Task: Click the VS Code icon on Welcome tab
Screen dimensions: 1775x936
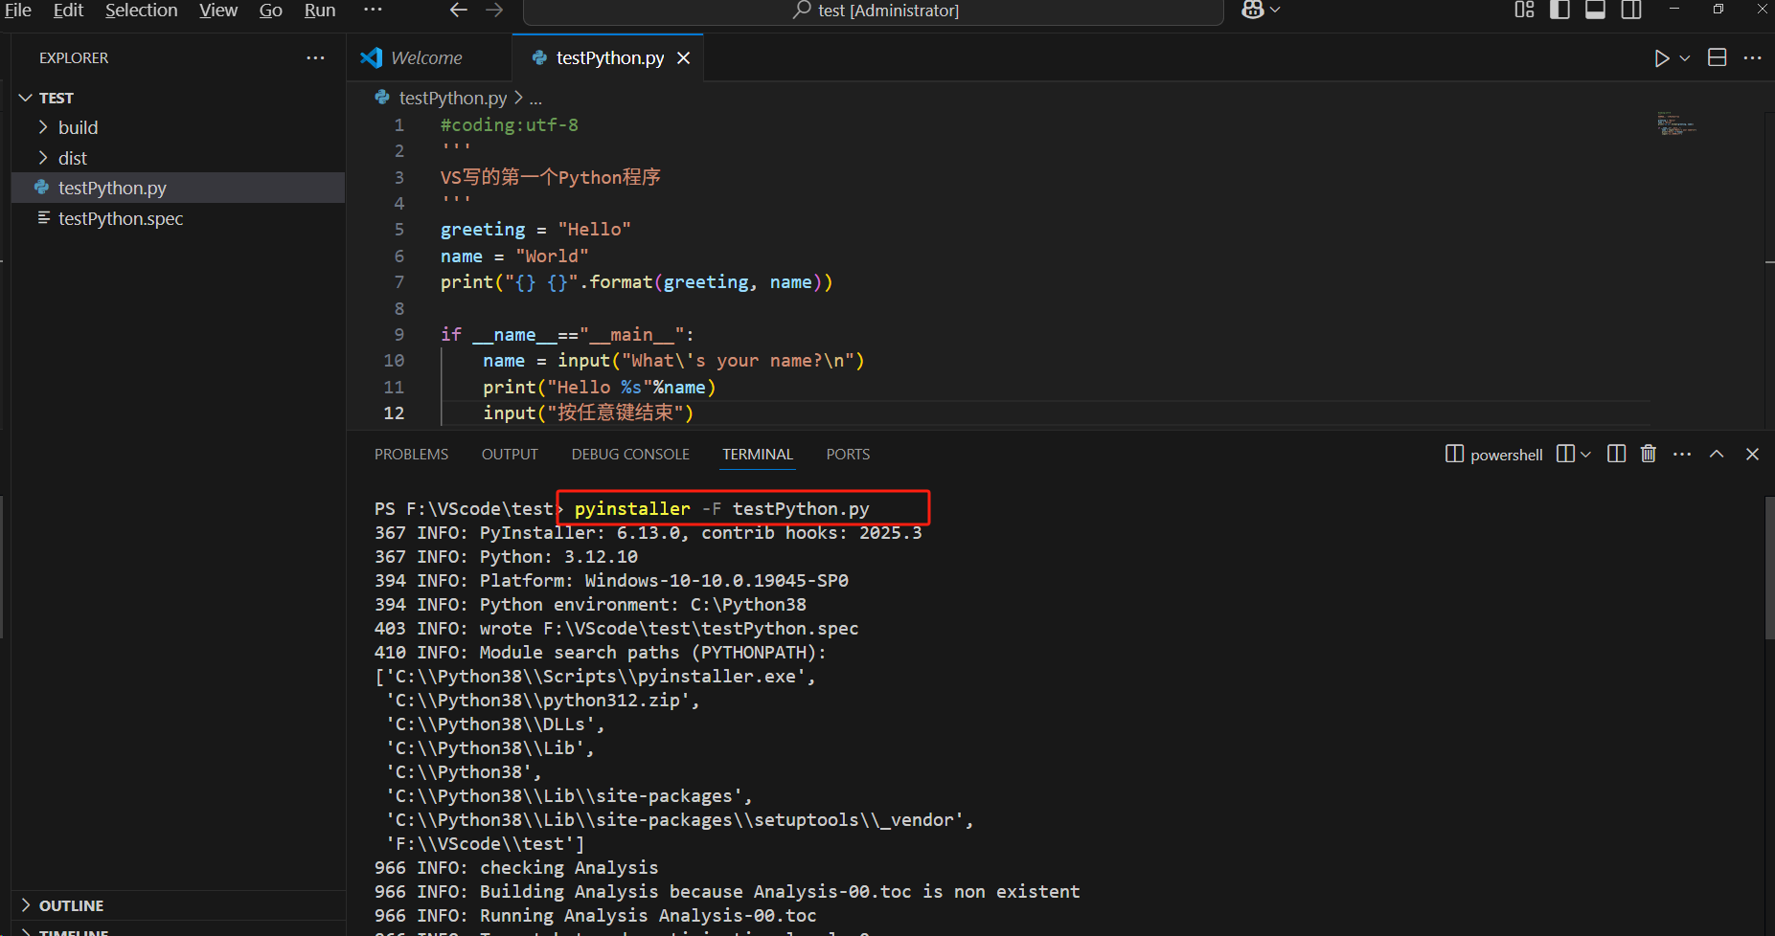Action: click(371, 57)
